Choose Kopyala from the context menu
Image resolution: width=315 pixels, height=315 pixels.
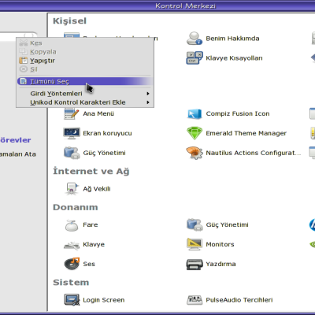point(85,52)
